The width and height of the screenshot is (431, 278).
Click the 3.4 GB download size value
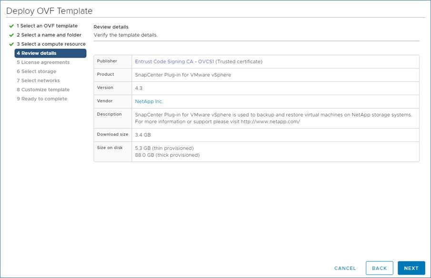pos(143,135)
